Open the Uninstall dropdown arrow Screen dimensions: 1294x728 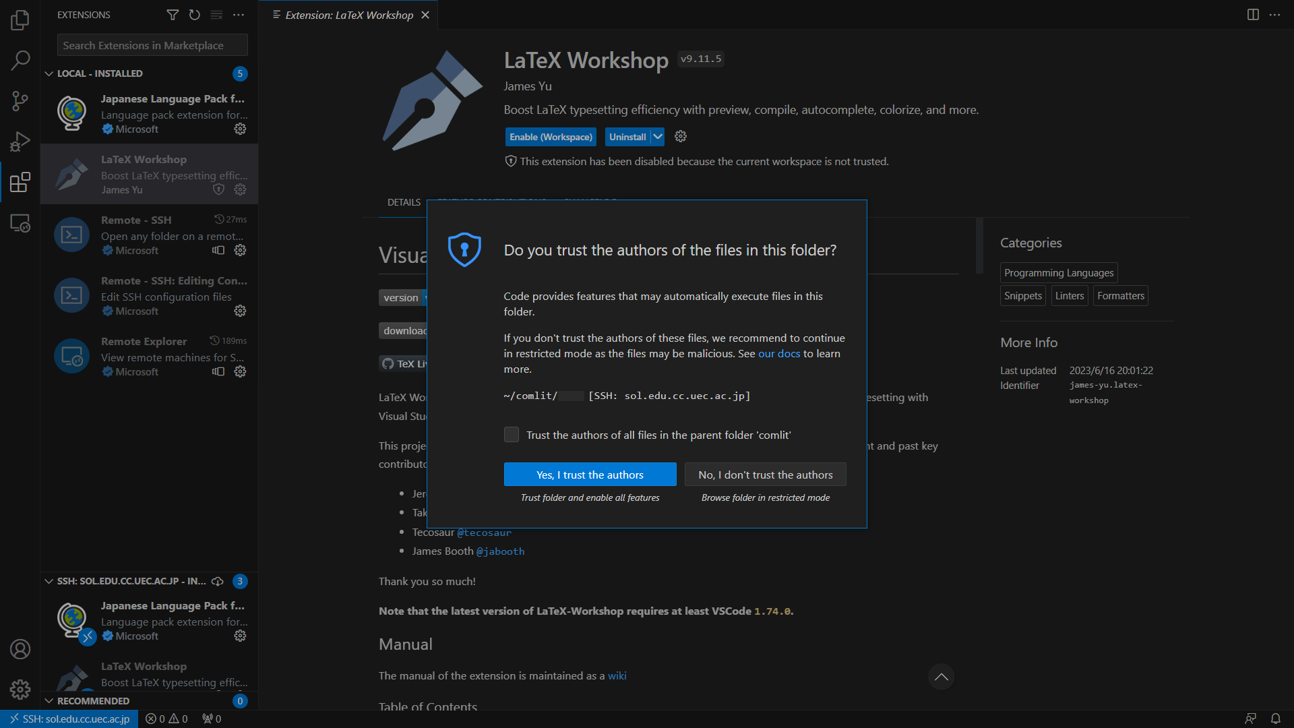(658, 137)
